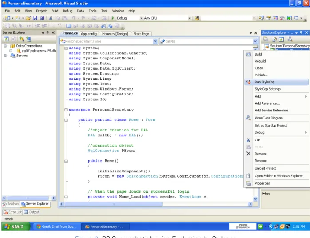Click Properties in the context menu
The image size is (310, 238).
click(276, 183)
